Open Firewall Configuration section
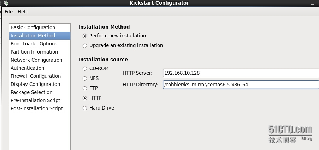The image size is (319, 150). [40, 76]
